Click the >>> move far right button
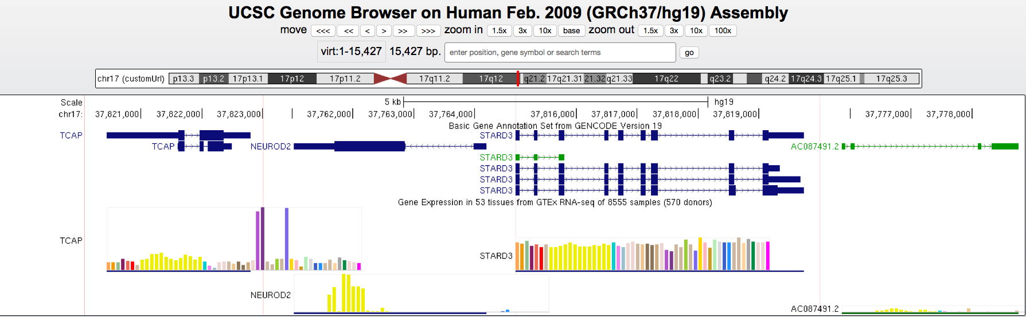1026x317 pixels. [x=428, y=31]
